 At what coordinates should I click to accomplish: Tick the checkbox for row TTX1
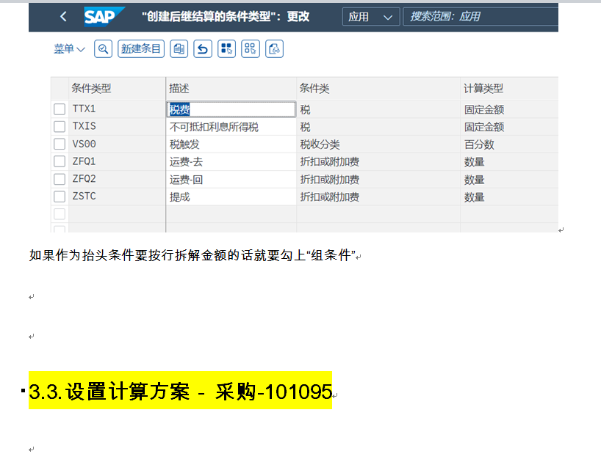pos(60,109)
